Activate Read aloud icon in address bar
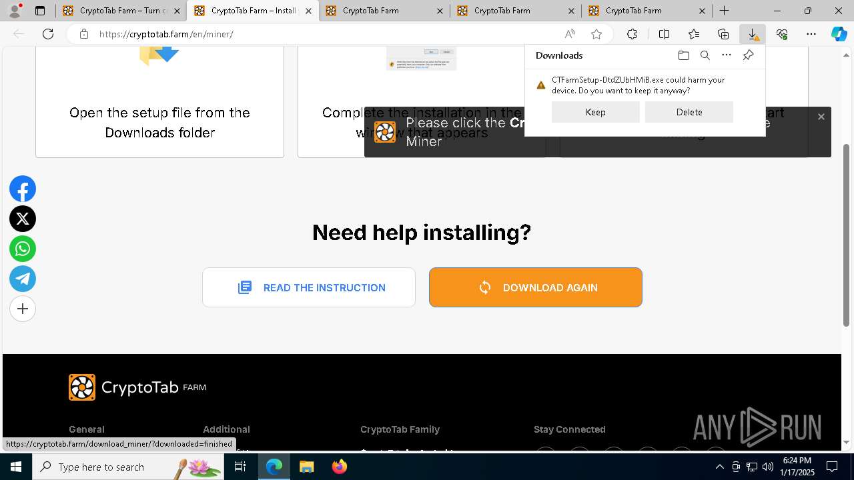854x480 pixels. [570, 34]
